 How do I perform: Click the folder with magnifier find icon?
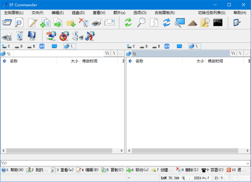(x=205, y=23)
